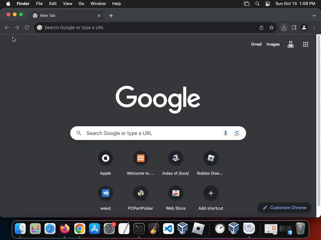
Task: Open the Index of /isos/ shortcut
Action: point(176,163)
